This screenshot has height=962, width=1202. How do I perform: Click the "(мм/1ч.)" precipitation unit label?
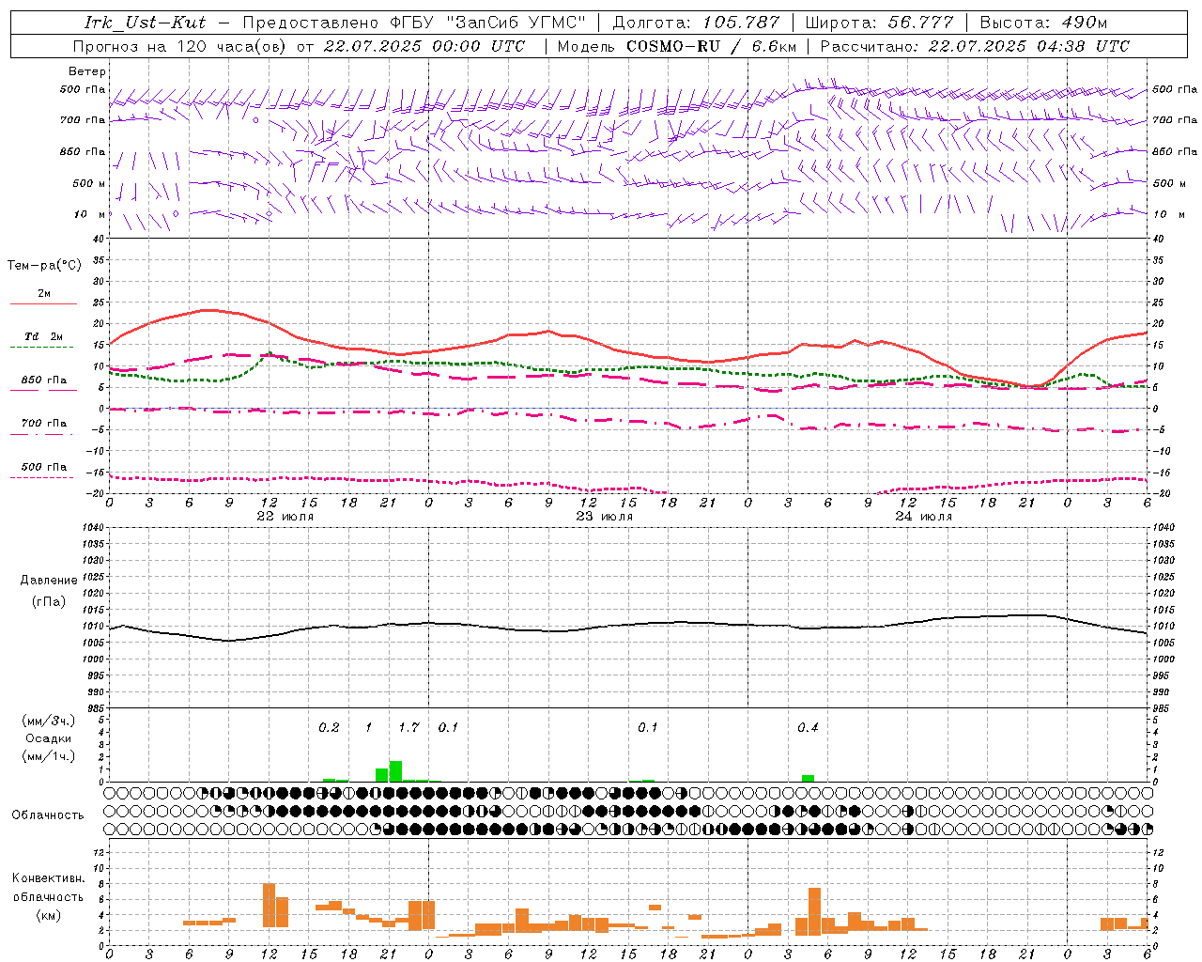pos(49,756)
